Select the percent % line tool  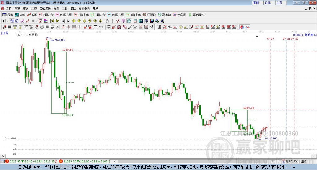point(170,27)
